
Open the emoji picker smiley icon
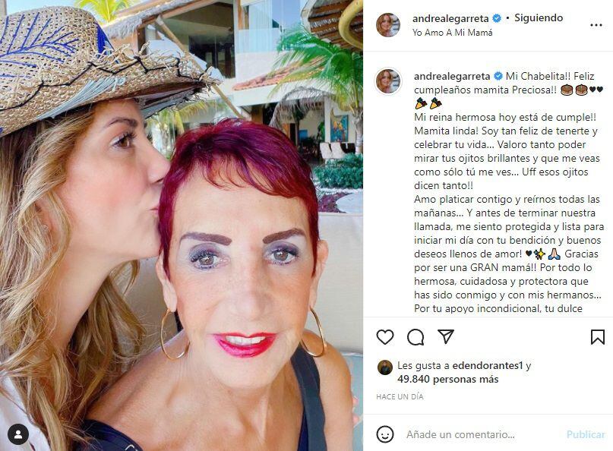click(x=384, y=434)
